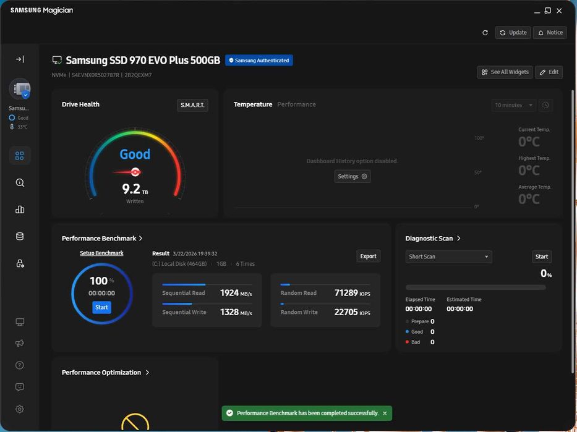Switch to the Temperature tab

pos(253,104)
